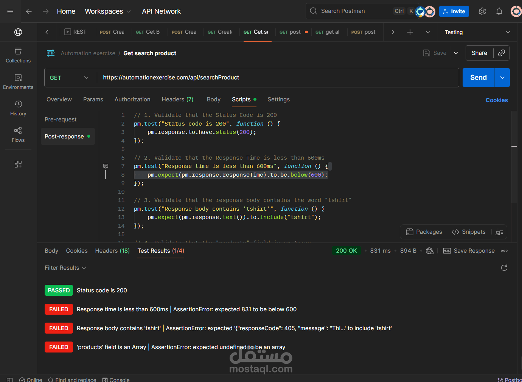Open History in the sidebar
The image size is (522, 382).
click(18, 108)
